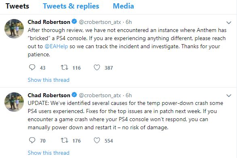
Task: Show this thread under the first tweet
Action: [48, 80]
